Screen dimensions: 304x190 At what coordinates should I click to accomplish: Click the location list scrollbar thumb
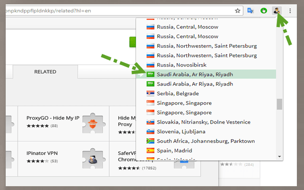(x=280, y=104)
